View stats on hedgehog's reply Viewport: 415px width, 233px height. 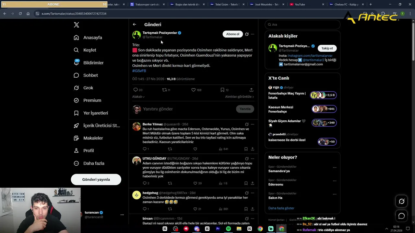point(224,209)
